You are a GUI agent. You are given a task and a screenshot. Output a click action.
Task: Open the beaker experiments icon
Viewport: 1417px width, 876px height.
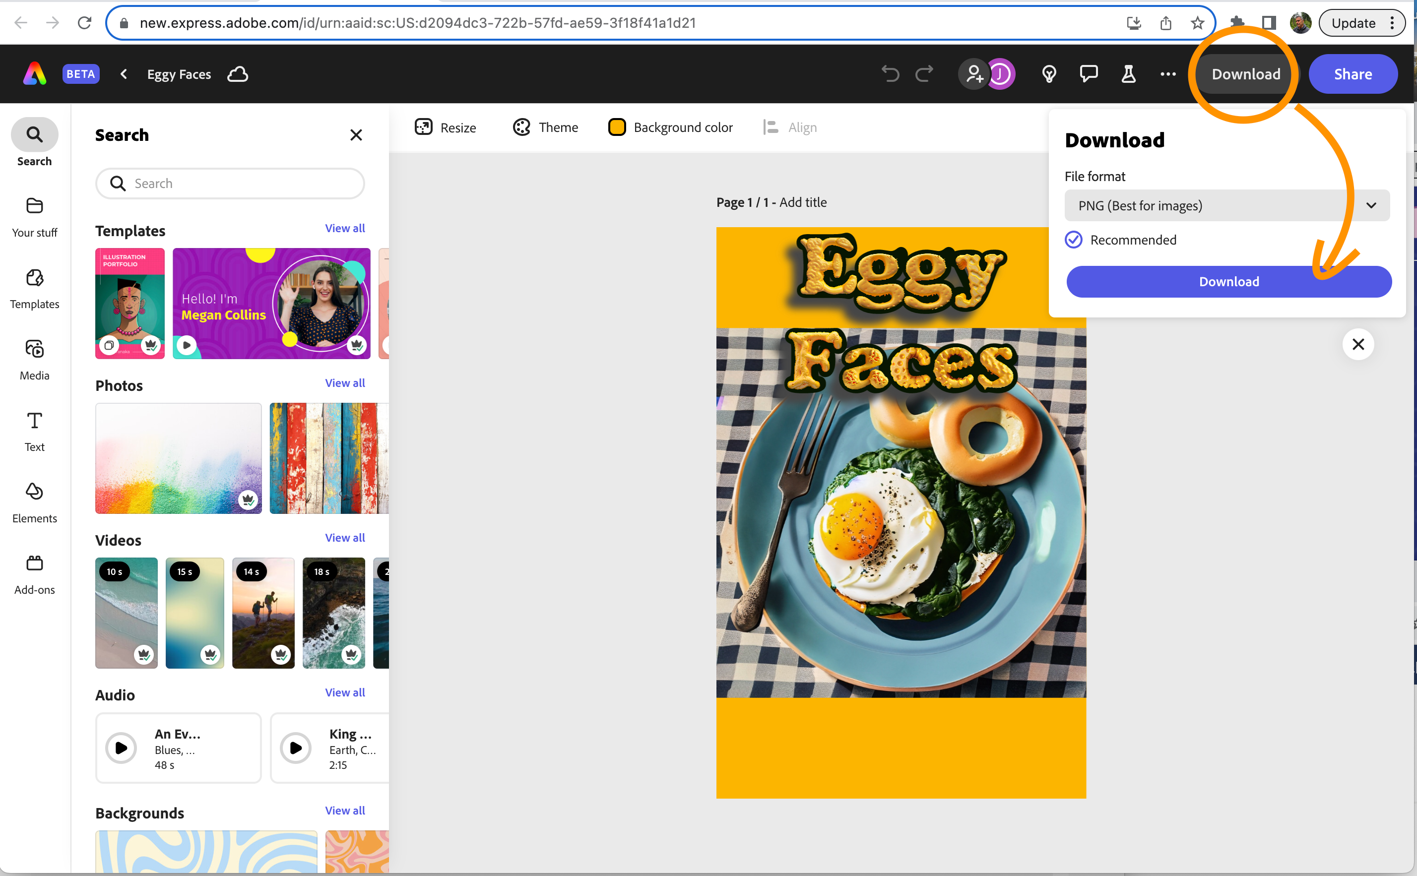click(1128, 74)
